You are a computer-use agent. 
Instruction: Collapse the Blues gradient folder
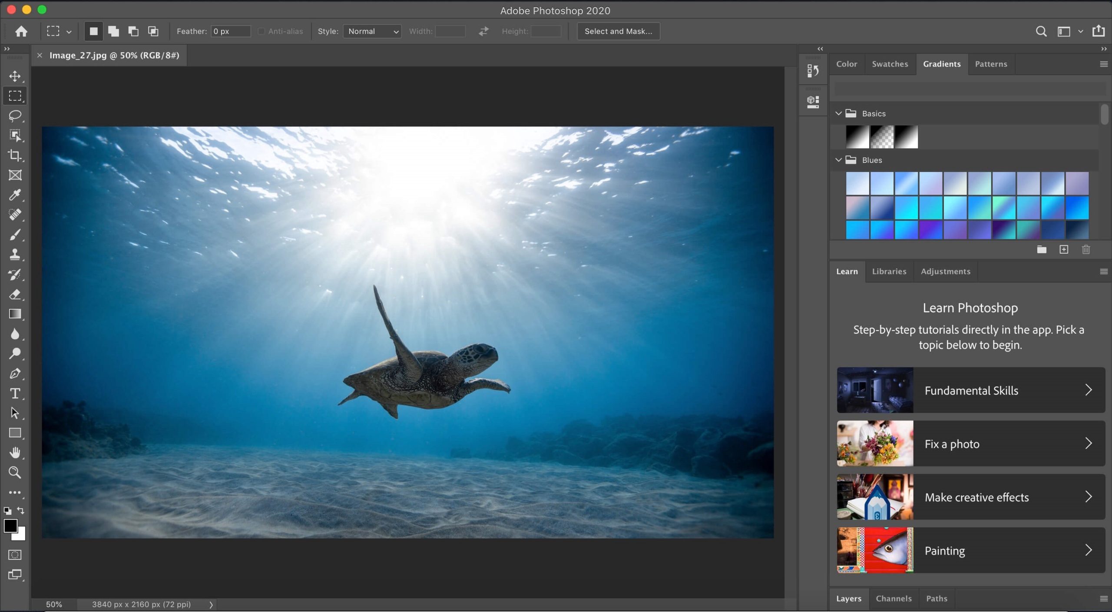pos(838,160)
